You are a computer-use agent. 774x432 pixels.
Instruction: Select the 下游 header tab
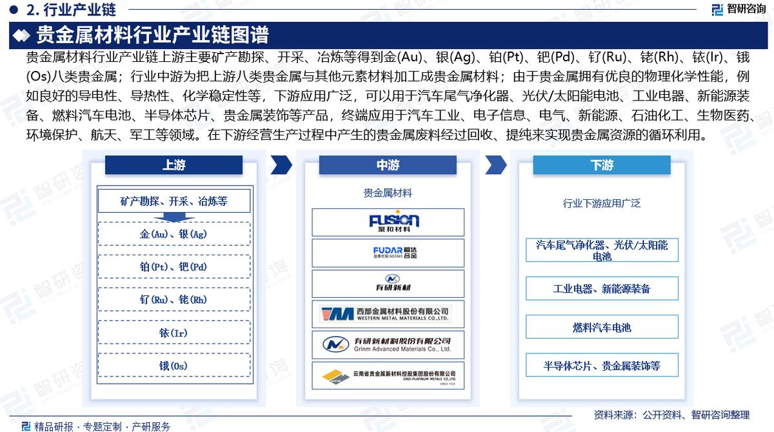pyautogui.click(x=601, y=165)
